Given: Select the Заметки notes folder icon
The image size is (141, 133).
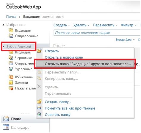Looking at the screenshot, I should tap(11, 82).
